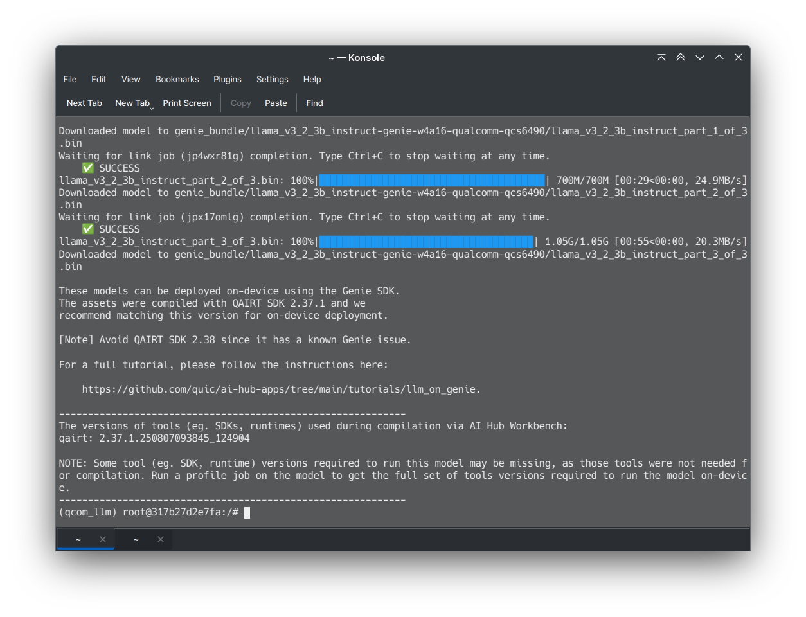The height and width of the screenshot is (617, 806).
Task: Open the Bookmarks menu
Action: click(177, 79)
